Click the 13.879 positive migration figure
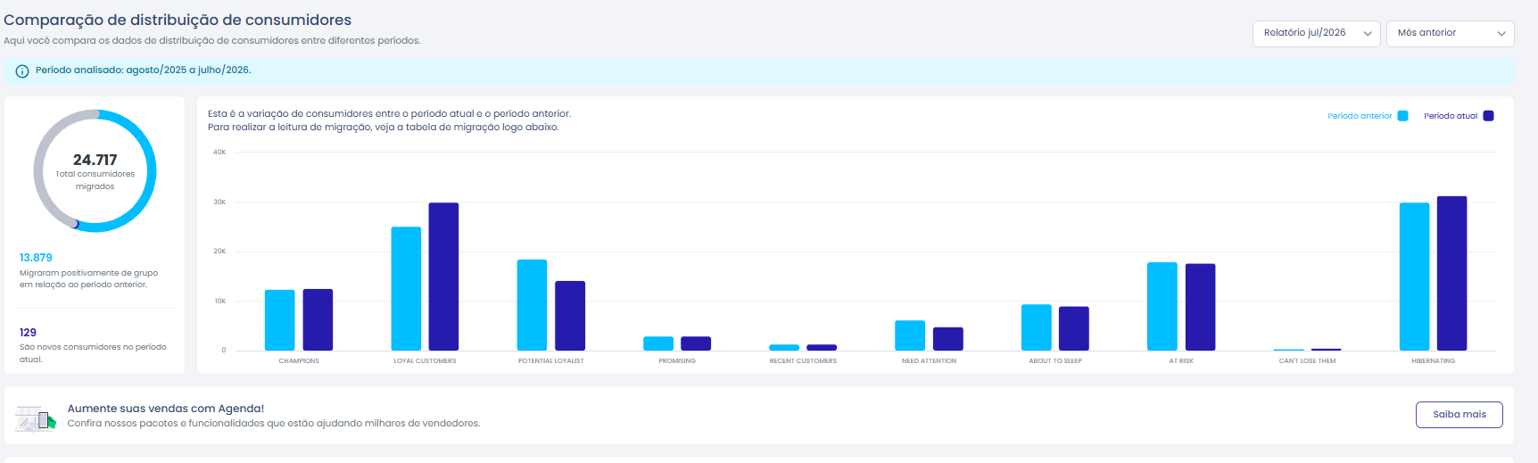 pyautogui.click(x=36, y=258)
